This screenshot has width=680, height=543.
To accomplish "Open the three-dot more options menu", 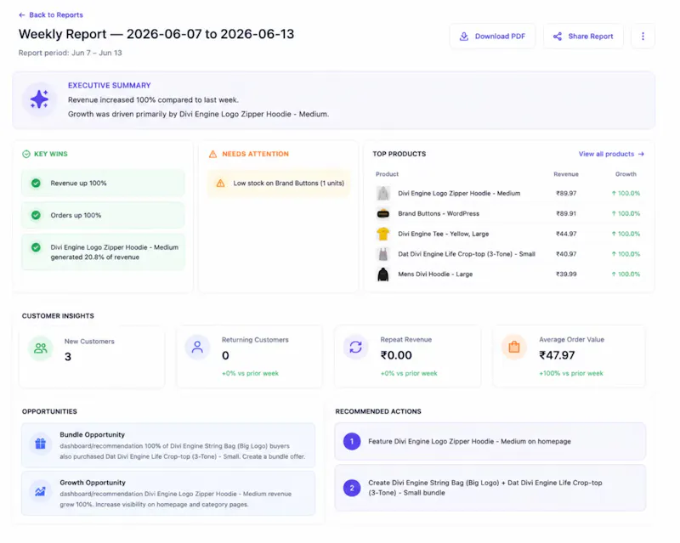I will (643, 37).
